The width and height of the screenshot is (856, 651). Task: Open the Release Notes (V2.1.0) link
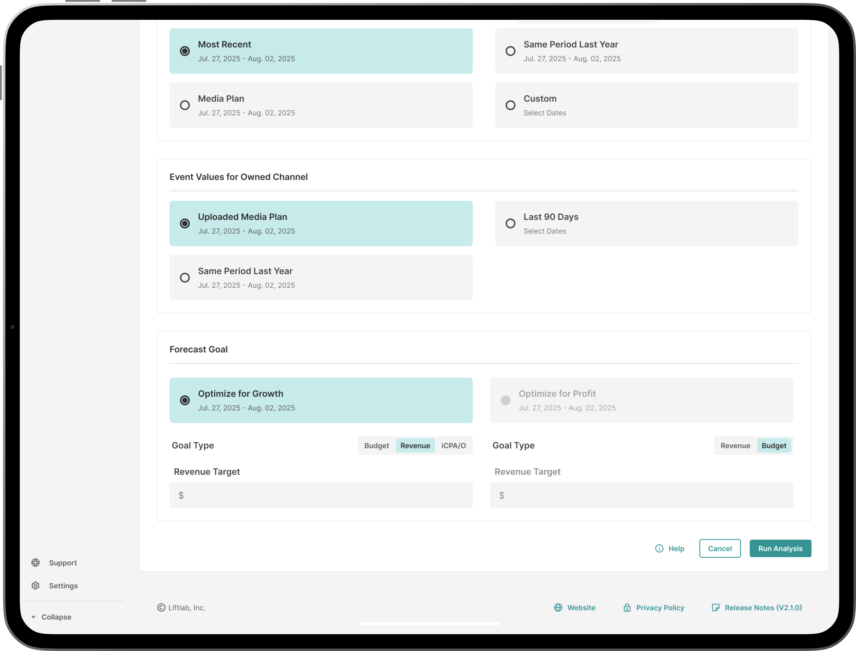pos(763,607)
